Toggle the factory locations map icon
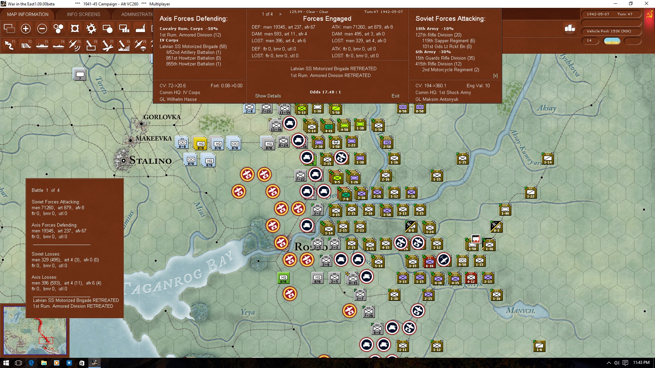 pos(140,29)
